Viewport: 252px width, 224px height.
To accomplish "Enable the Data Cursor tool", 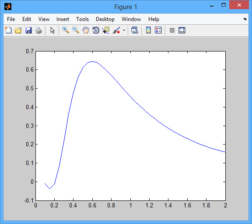I will (x=106, y=30).
